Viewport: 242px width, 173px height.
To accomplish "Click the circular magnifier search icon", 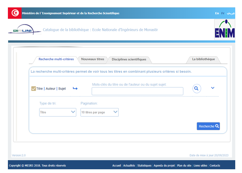I will tap(197, 88).
